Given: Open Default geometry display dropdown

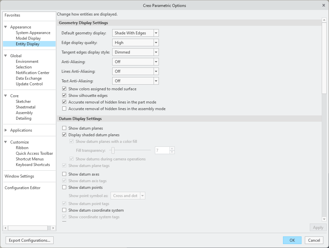Looking at the screenshot, I should 156,33.
